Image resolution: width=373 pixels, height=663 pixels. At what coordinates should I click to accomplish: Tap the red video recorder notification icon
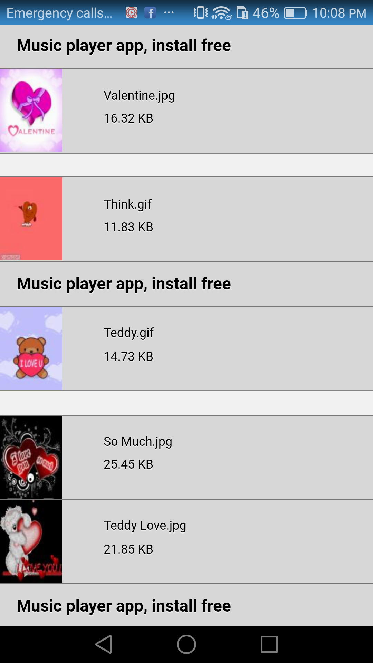132,13
